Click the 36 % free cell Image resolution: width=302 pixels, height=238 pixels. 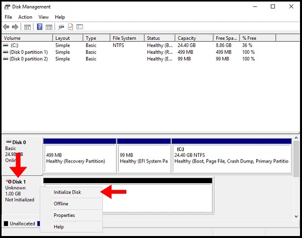pyautogui.click(x=247, y=45)
